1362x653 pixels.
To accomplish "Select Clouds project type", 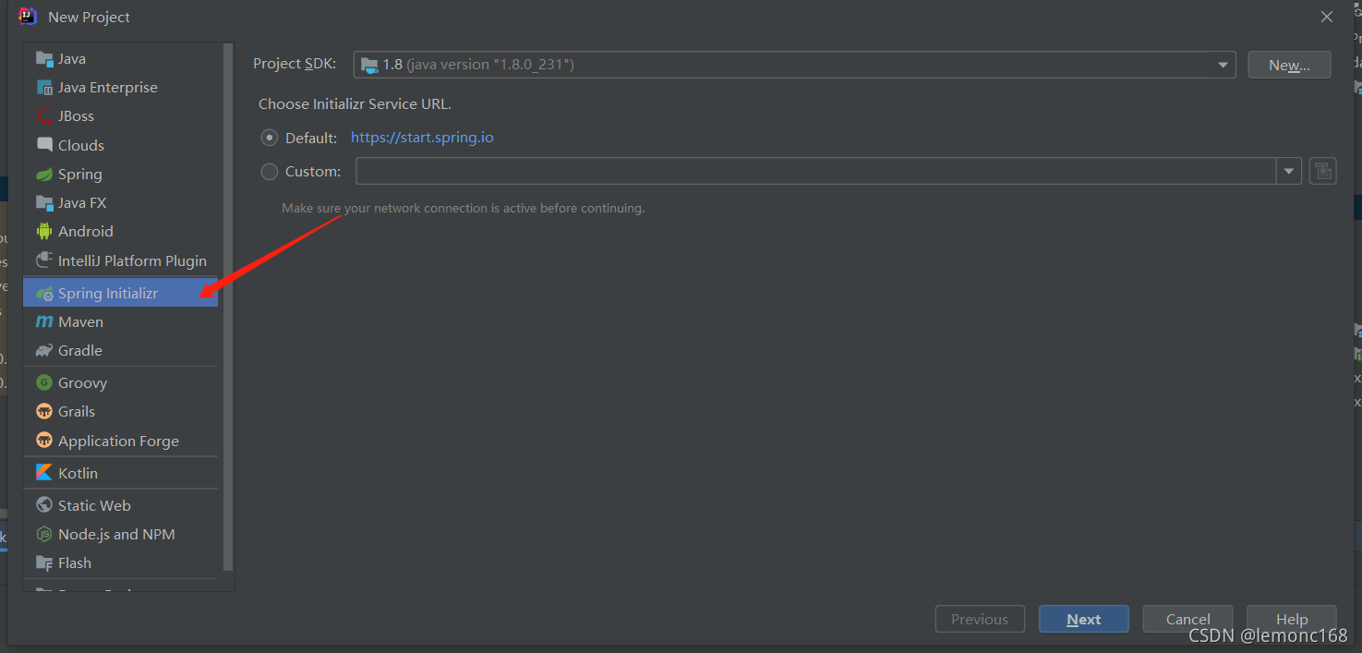I will (x=121, y=145).
